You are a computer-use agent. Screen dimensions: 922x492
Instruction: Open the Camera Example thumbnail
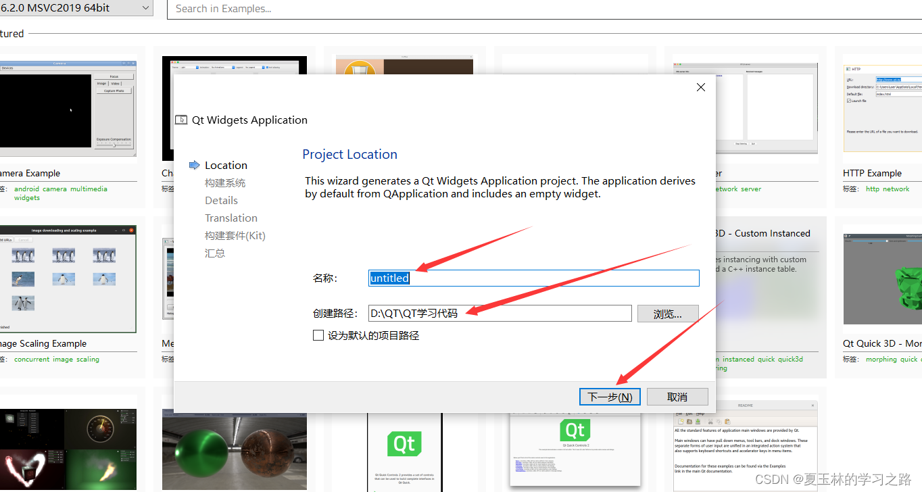tap(68, 109)
